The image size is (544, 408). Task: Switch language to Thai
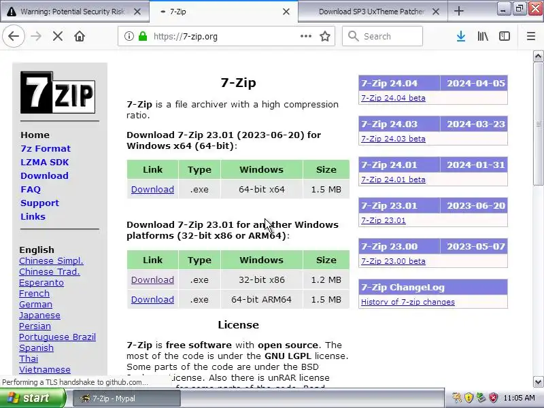pos(29,359)
